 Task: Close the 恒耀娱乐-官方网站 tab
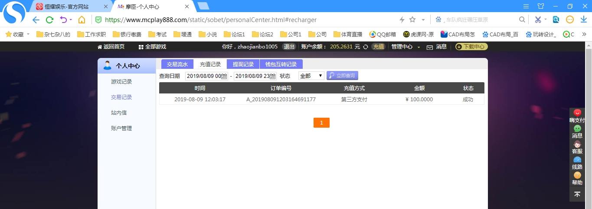pyautogui.click(x=106, y=6)
